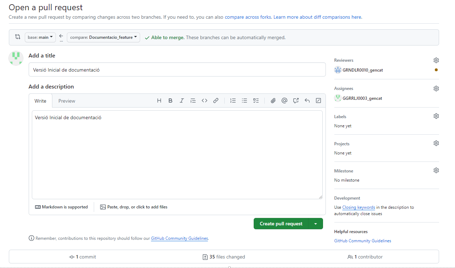The height and width of the screenshot is (268, 455).
Task: Open the compare: Documentacio_feature dropdown
Action: coord(103,37)
